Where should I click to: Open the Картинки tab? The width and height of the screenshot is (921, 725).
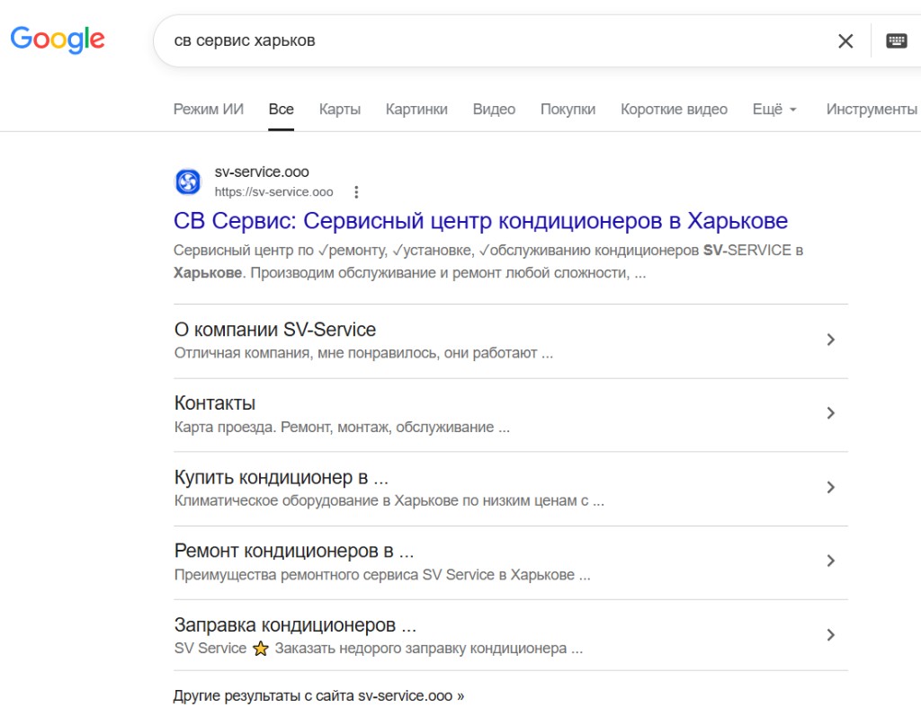[x=416, y=109]
